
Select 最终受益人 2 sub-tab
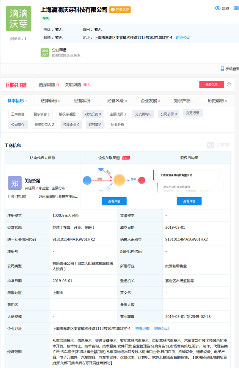coord(44,124)
